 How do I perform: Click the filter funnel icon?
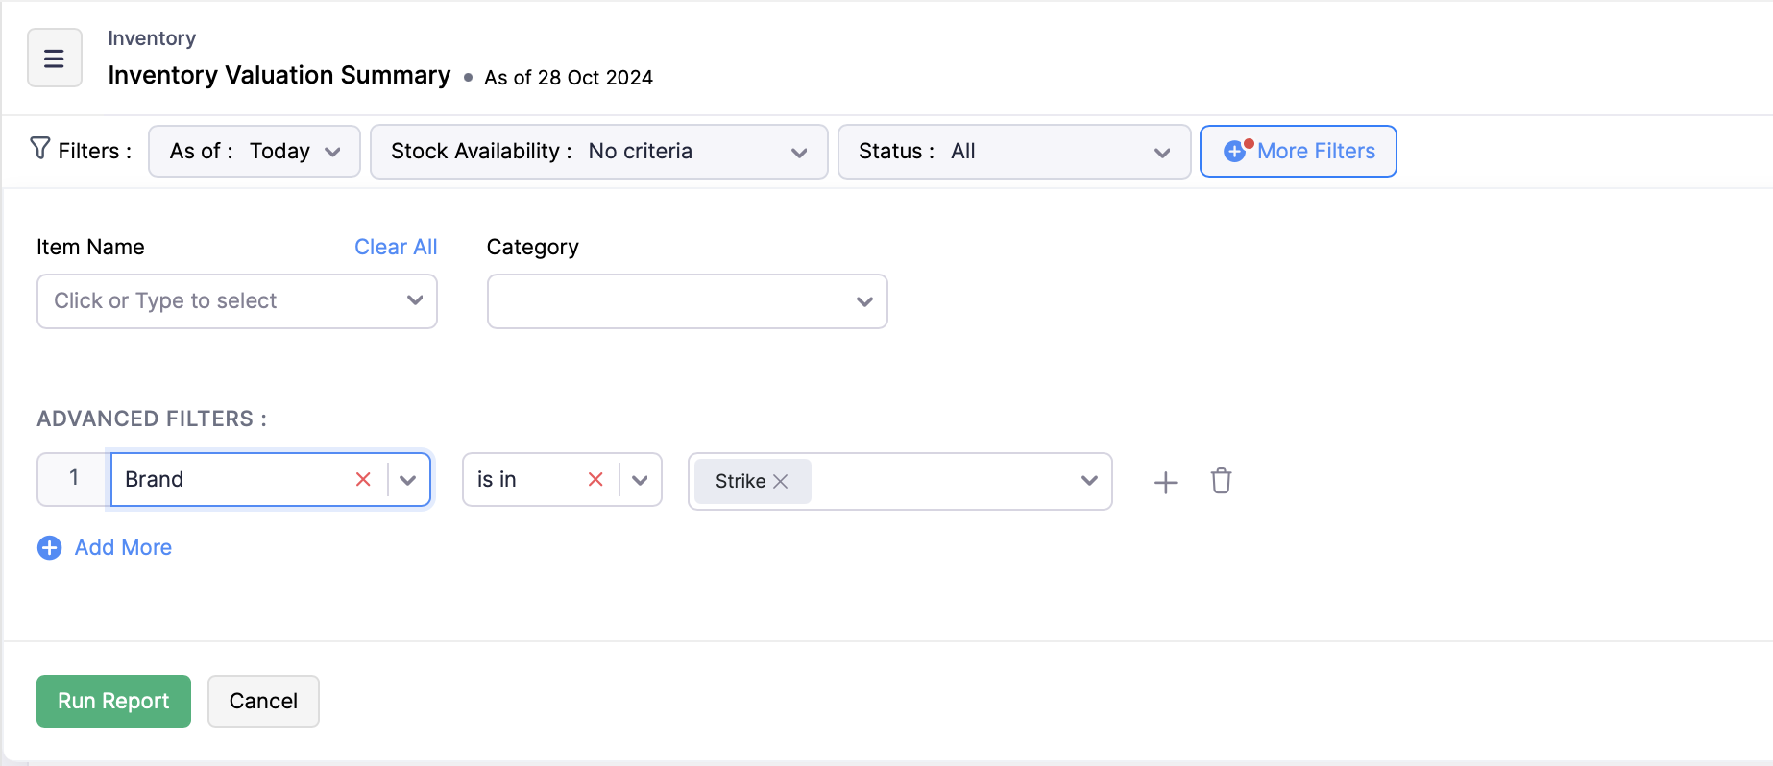point(39,149)
